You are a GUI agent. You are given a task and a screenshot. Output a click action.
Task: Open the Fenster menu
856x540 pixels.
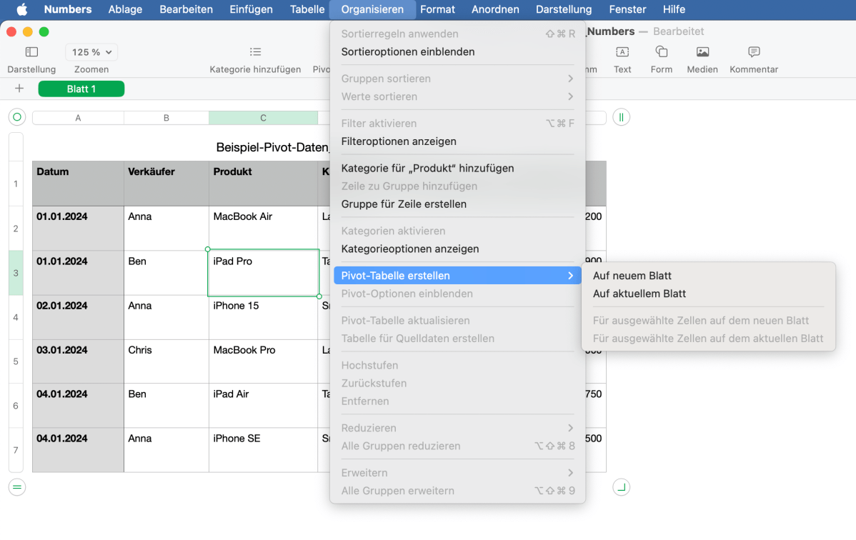pyautogui.click(x=627, y=9)
